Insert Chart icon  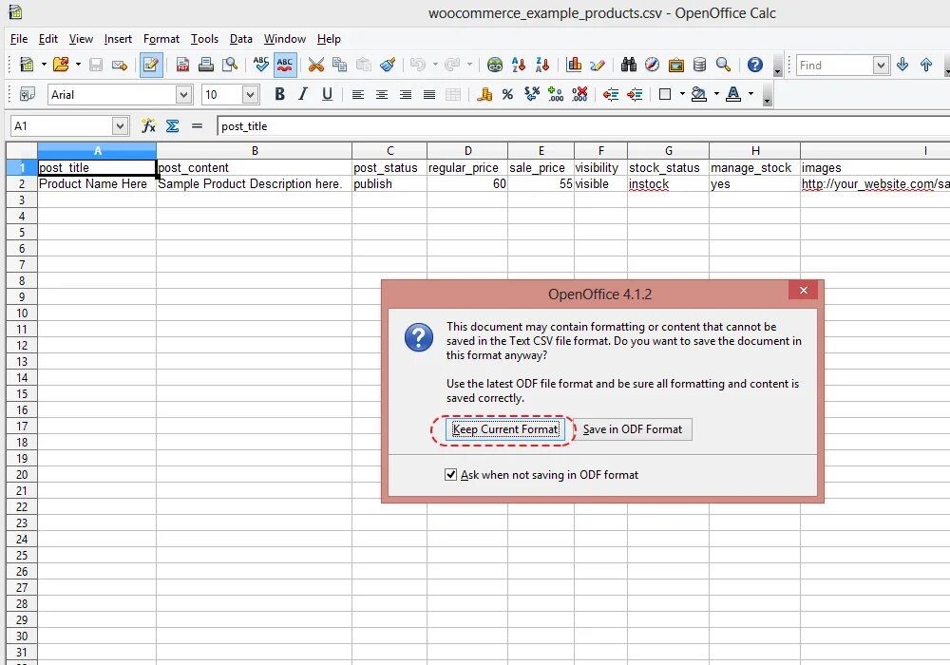tap(574, 65)
